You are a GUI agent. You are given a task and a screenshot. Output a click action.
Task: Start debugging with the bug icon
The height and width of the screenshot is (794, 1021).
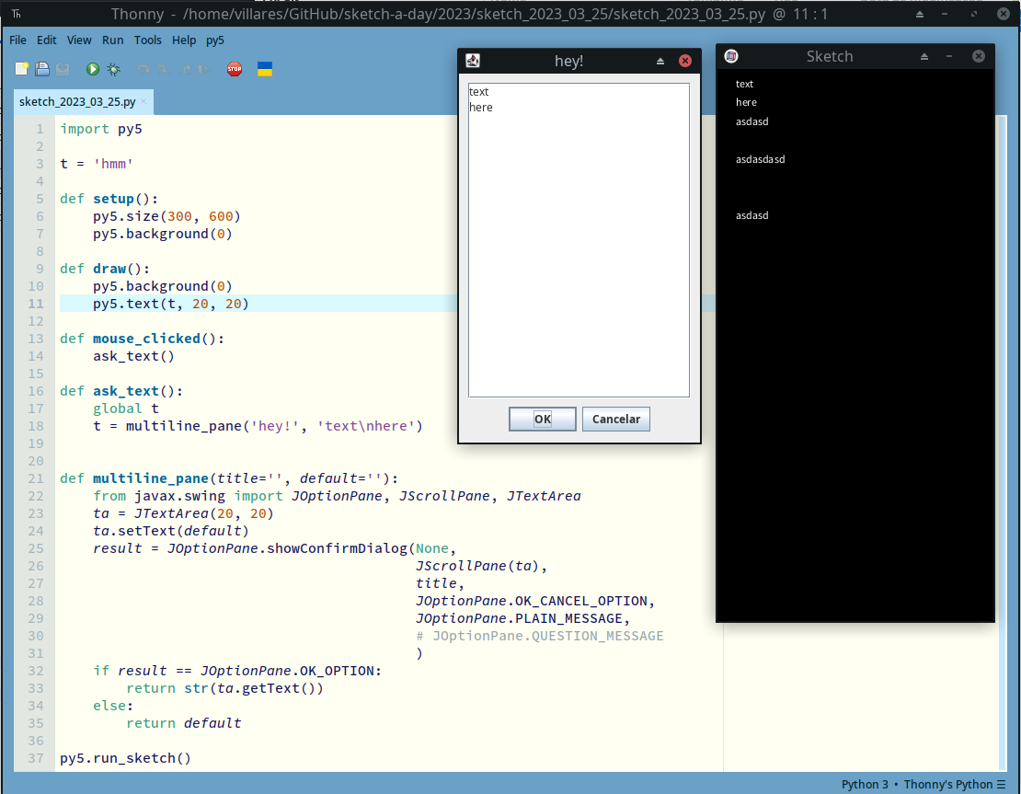113,69
